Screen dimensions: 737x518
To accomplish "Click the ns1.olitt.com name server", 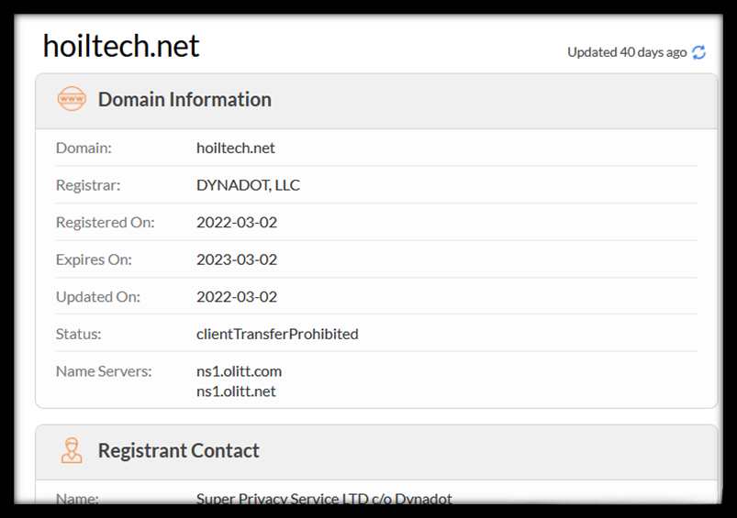I will [x=239, y=371].
